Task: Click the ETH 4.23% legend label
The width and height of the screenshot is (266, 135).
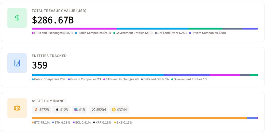Action: pos(61,123)
